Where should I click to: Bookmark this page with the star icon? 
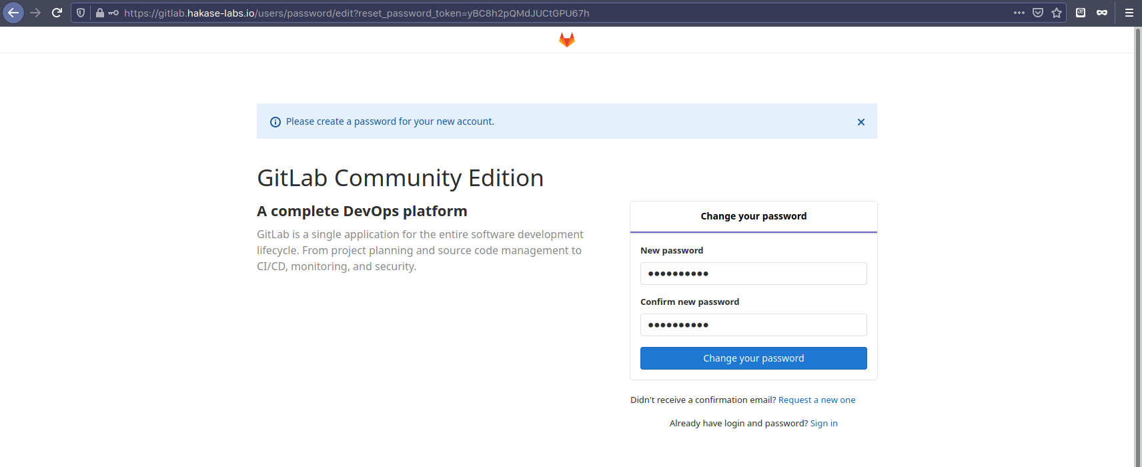(1057, 13)
